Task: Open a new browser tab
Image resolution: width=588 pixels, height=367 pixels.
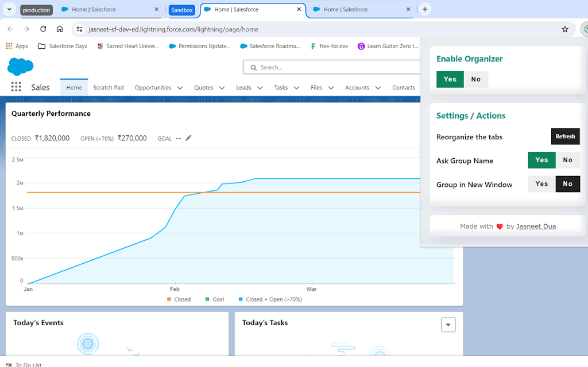Action: pos(425,9)
